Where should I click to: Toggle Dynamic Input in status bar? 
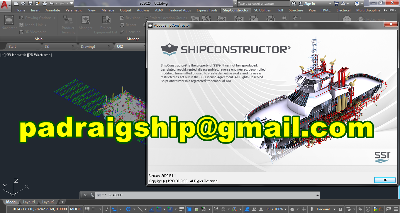[114, 209]
